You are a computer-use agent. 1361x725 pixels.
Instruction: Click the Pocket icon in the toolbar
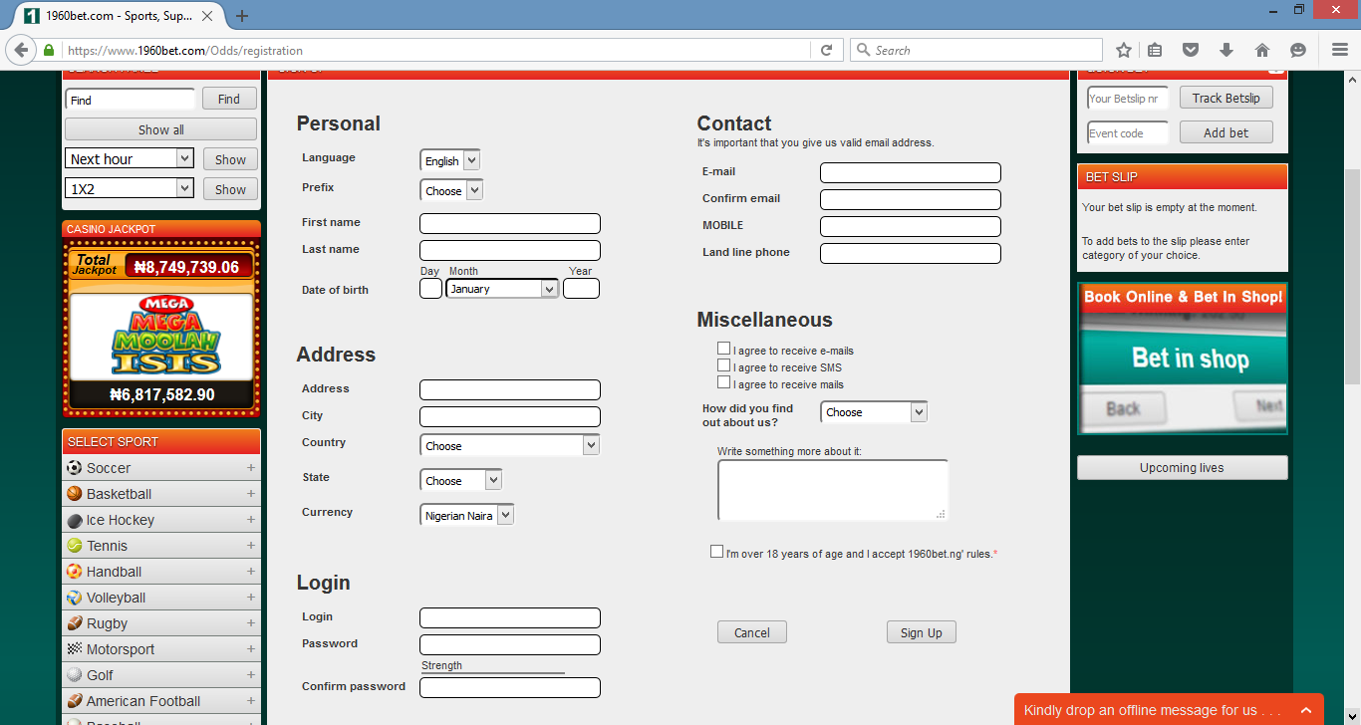(x=1190, y=50)
